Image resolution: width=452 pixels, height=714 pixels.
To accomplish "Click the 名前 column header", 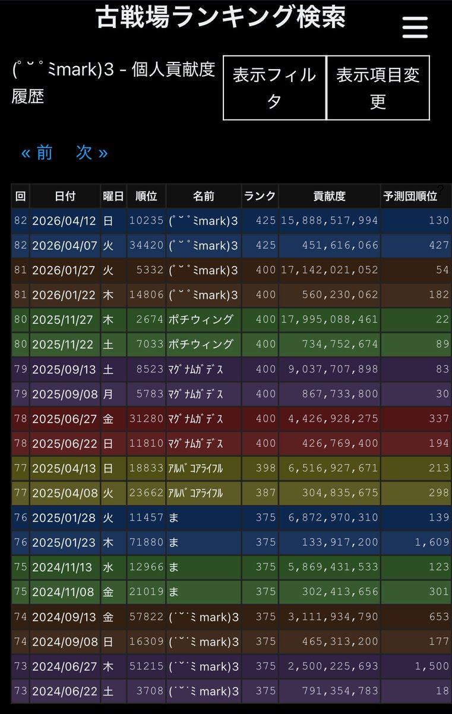I will tap(203, 196).
